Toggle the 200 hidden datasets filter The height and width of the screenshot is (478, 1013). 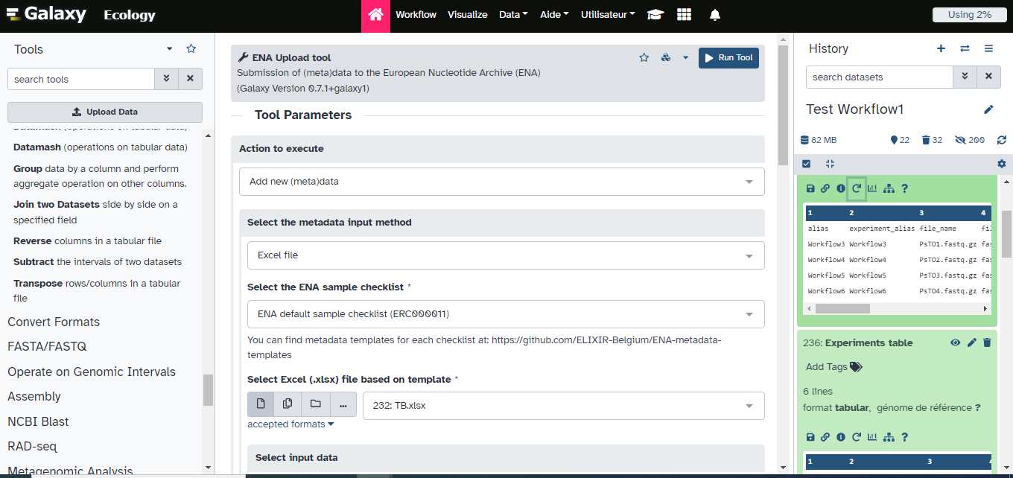(969, 140)
